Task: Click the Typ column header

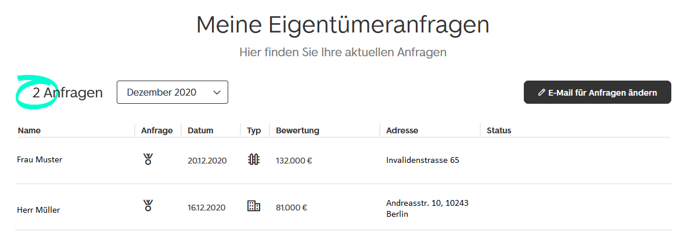Action: tap(254, 130)
